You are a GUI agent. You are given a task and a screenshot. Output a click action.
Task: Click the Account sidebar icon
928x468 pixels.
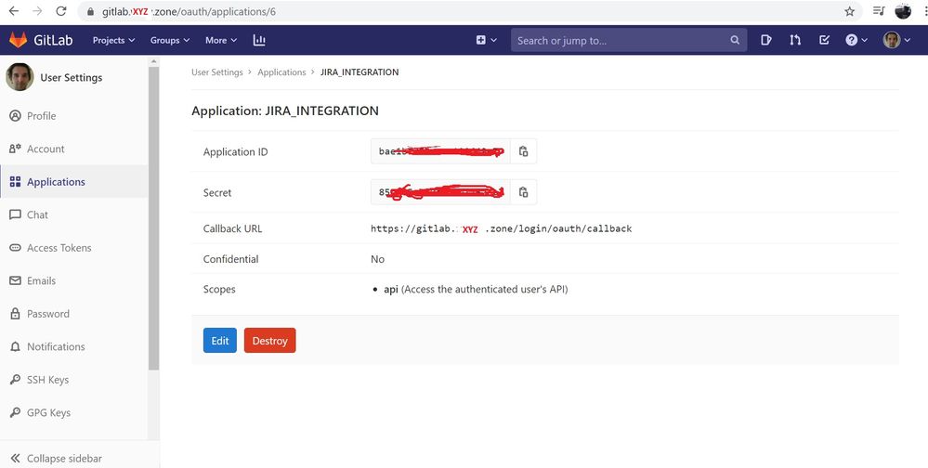pyautogui.click(x=16, y=149)
